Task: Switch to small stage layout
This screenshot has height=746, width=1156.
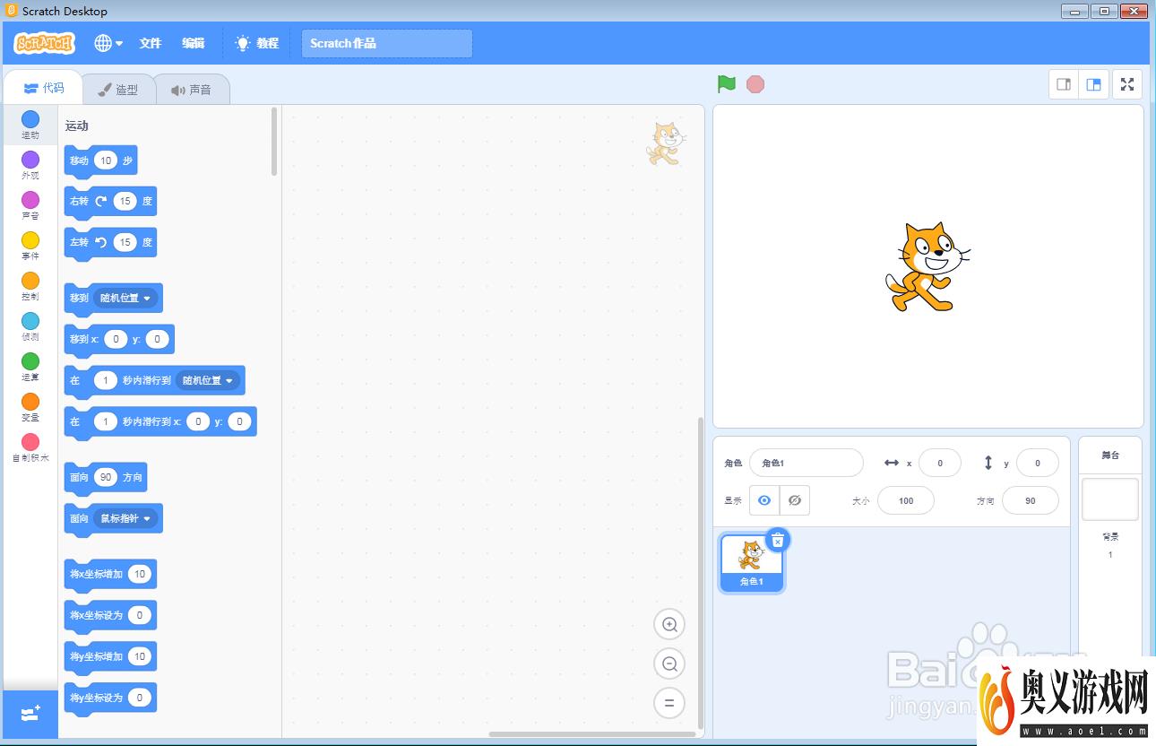Action: (1064, 84)
